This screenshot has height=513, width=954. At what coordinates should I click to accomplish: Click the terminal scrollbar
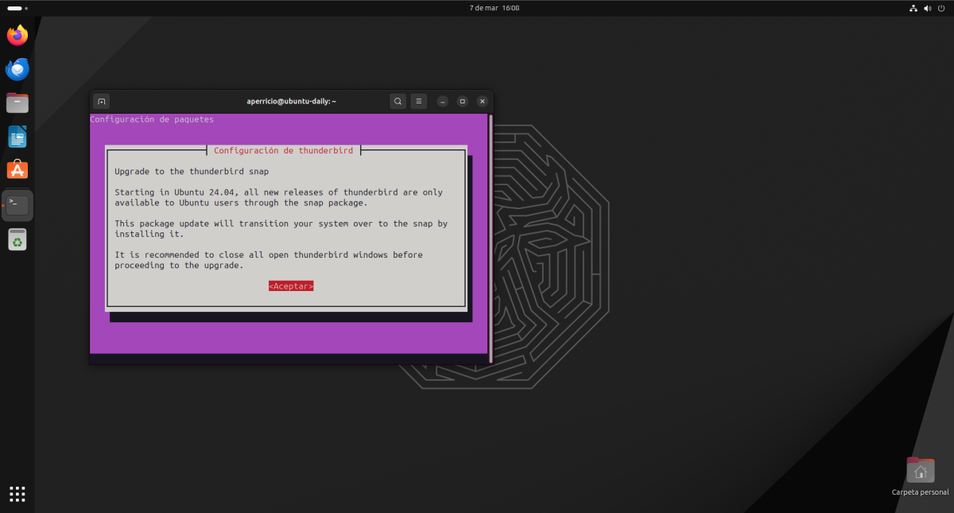(x=491, y=239)
